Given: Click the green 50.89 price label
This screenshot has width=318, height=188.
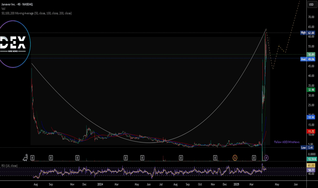Looking at the screenshot, I should 311,54.
